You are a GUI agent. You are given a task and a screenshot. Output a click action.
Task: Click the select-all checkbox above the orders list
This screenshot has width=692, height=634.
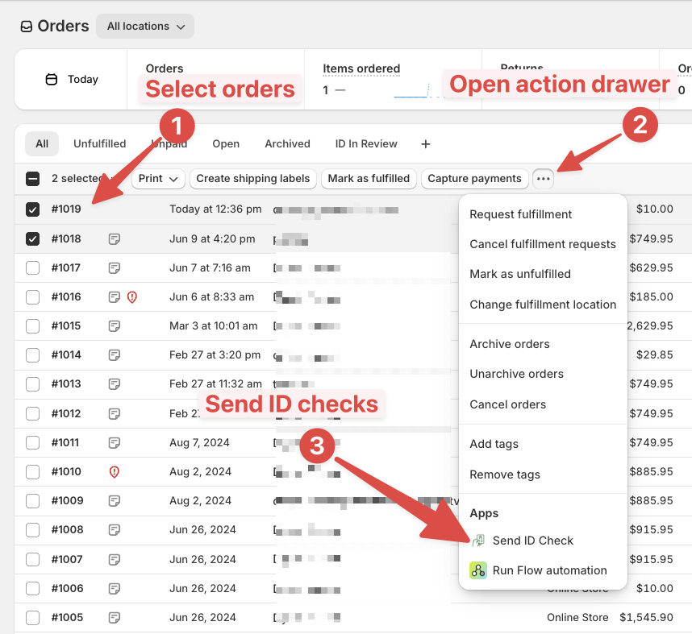tap(32, 179)
